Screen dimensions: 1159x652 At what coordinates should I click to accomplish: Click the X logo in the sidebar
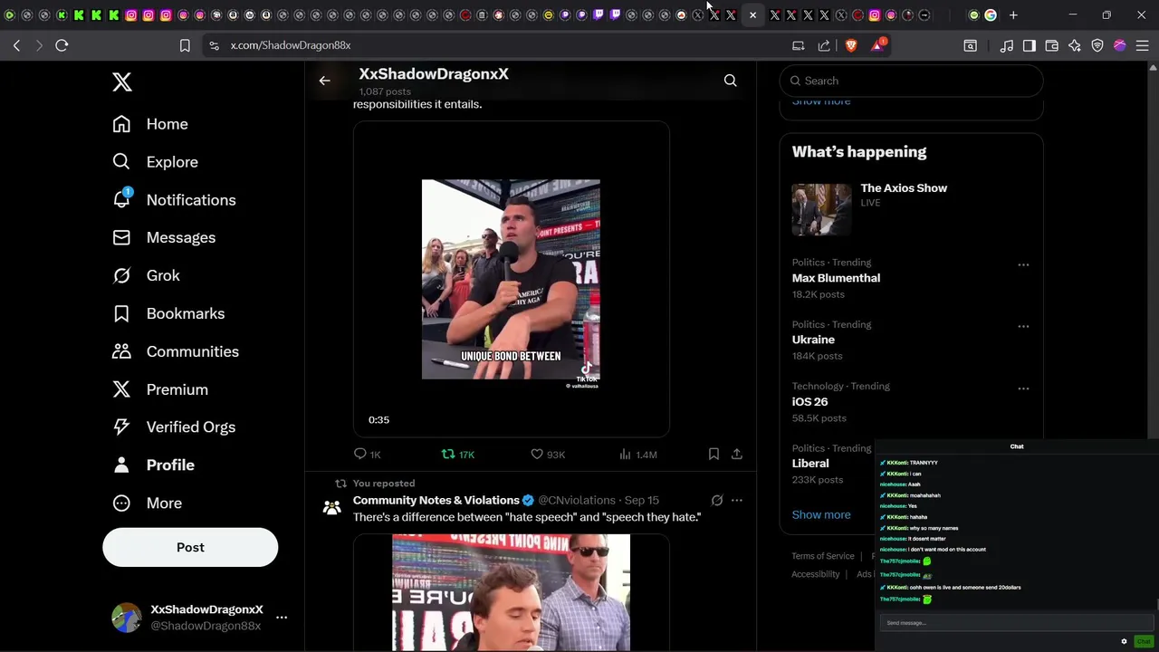coord(122,81)
